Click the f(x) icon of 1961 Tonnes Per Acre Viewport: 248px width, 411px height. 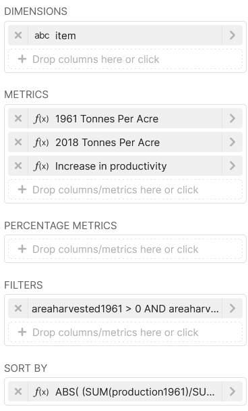(41, 119)
